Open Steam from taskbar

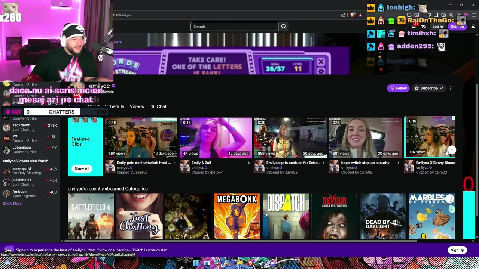click(x=262, y=263)
